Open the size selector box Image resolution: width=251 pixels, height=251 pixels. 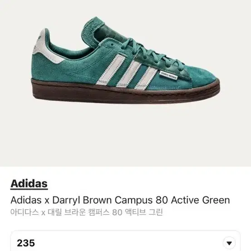125,241
